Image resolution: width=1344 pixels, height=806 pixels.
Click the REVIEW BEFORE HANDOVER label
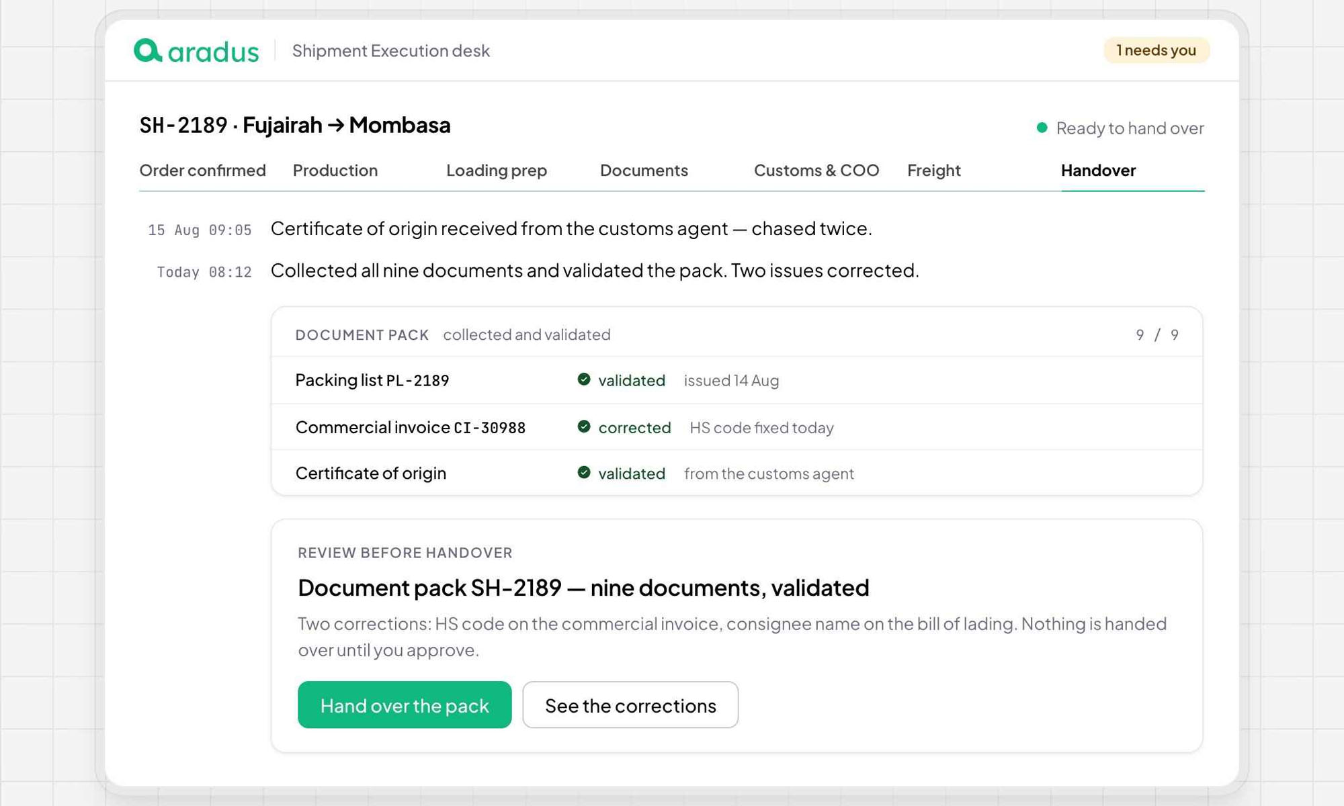(x=405, y=553)
